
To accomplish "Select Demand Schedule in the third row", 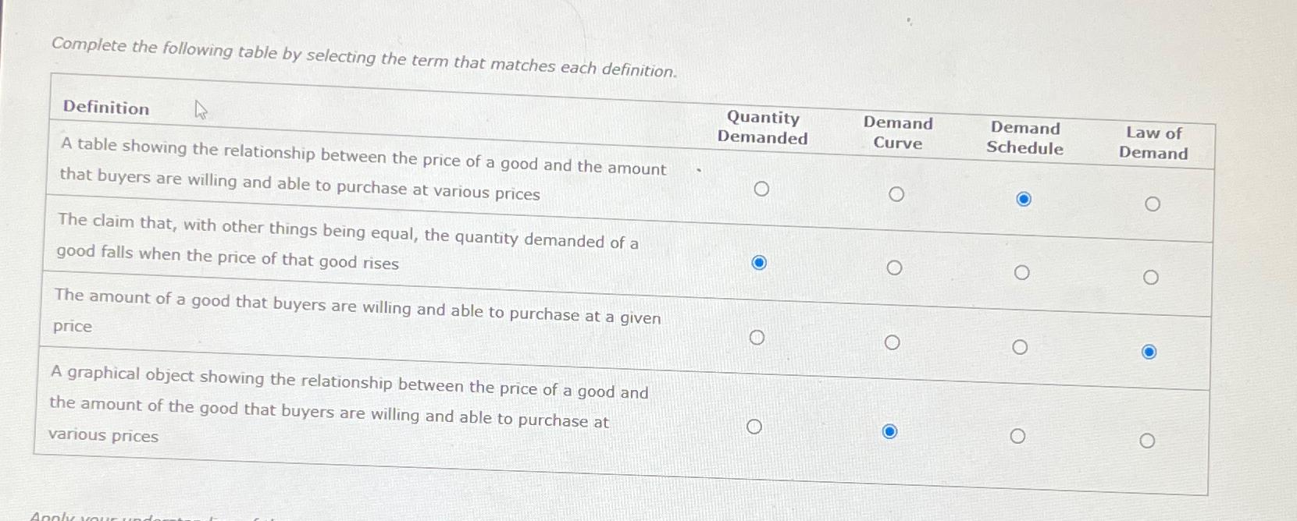I will (x=1020, y=346).
